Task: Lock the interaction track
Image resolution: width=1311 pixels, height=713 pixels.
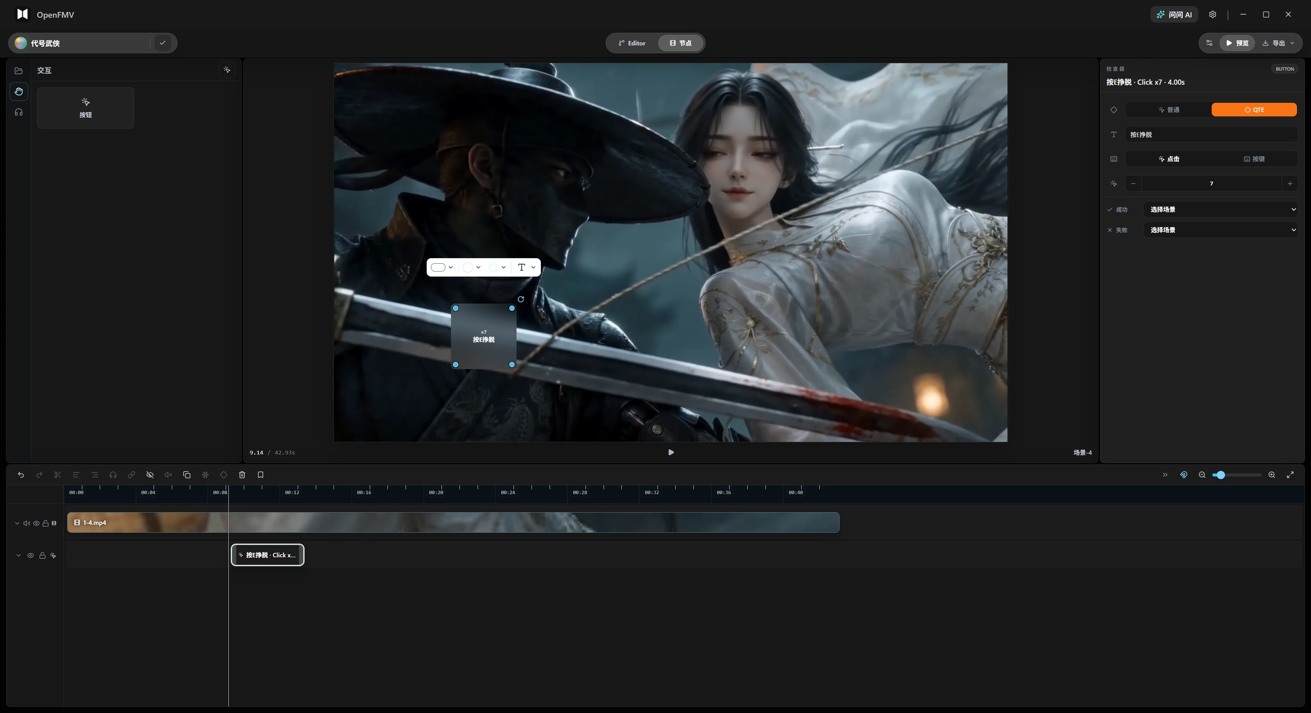Action: coord(42,555)
